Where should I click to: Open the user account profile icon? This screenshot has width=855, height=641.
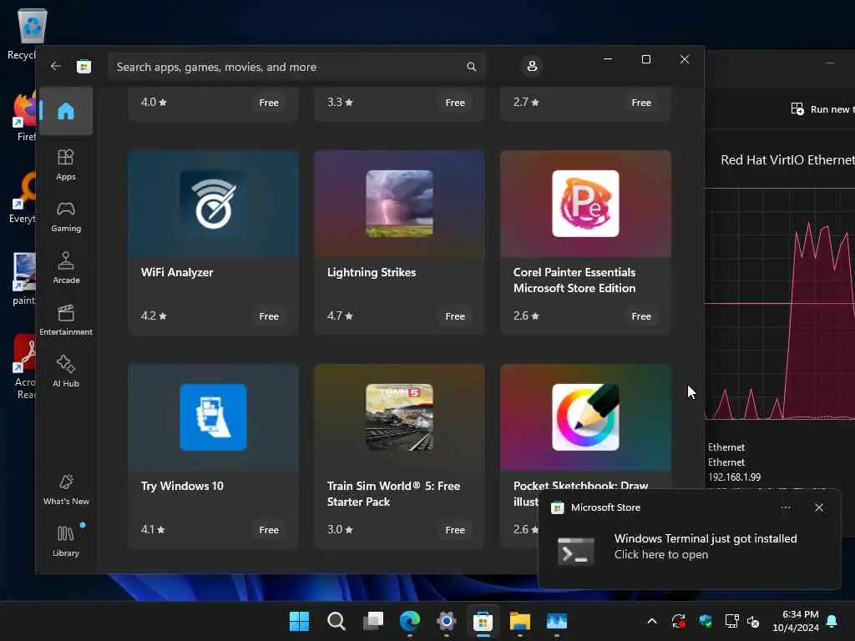(x=532, y=66)
